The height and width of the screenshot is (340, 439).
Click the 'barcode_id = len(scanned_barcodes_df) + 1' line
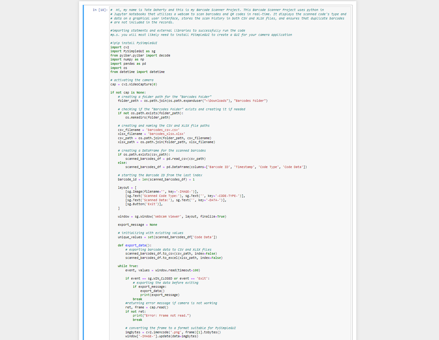coord(156,180)
